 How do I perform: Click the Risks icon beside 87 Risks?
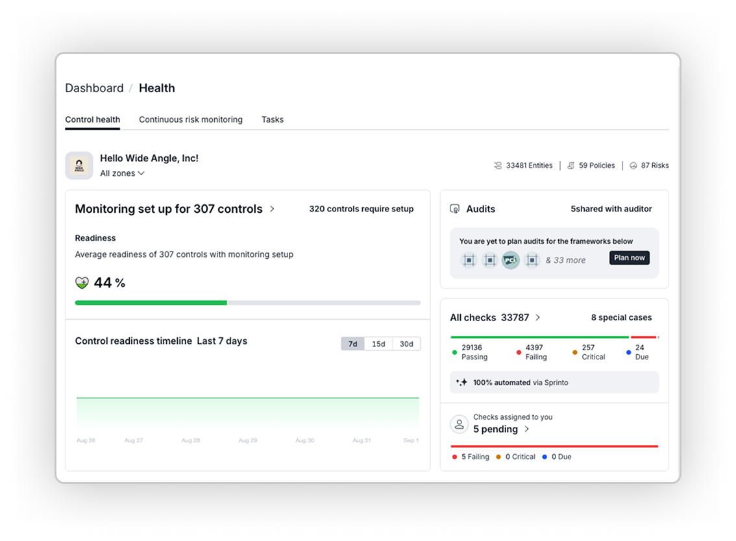[x=633, y=166]
